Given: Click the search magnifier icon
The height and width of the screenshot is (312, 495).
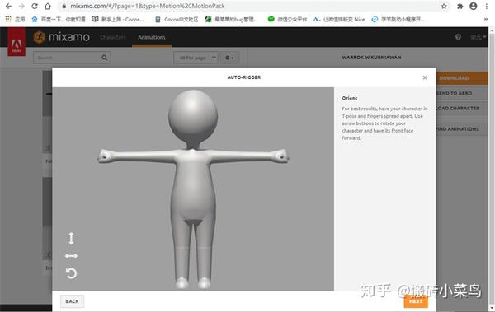Looking at the screenshot, I should (105, 58).
